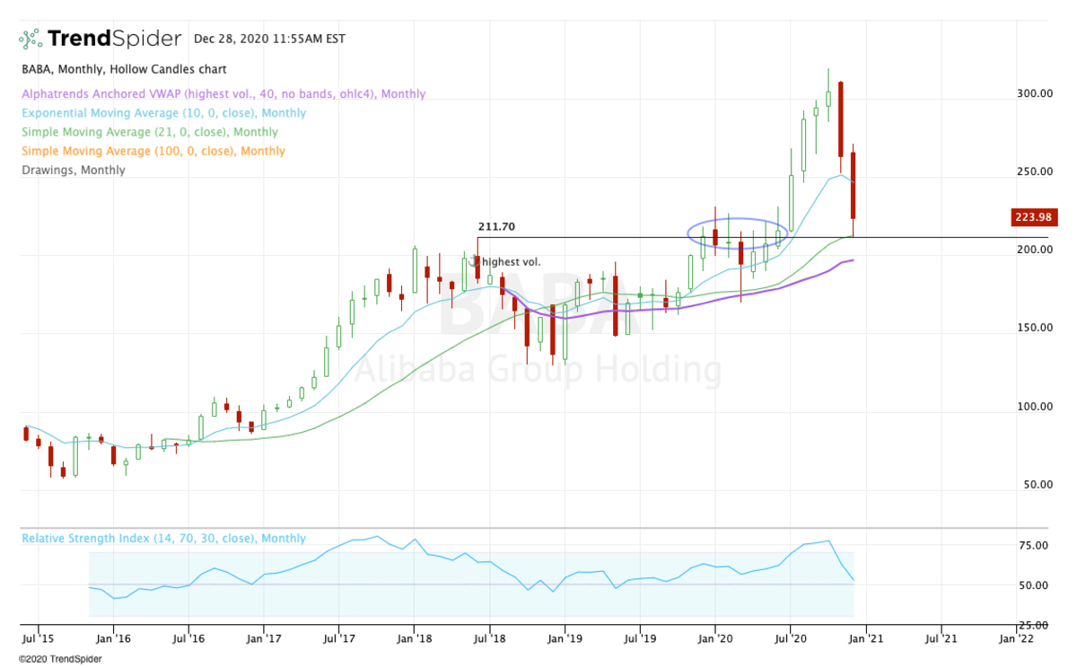Select the Relative Strength Index indicator label
This screenshot has width=1077, height=668.
click(x=163, y=539)
